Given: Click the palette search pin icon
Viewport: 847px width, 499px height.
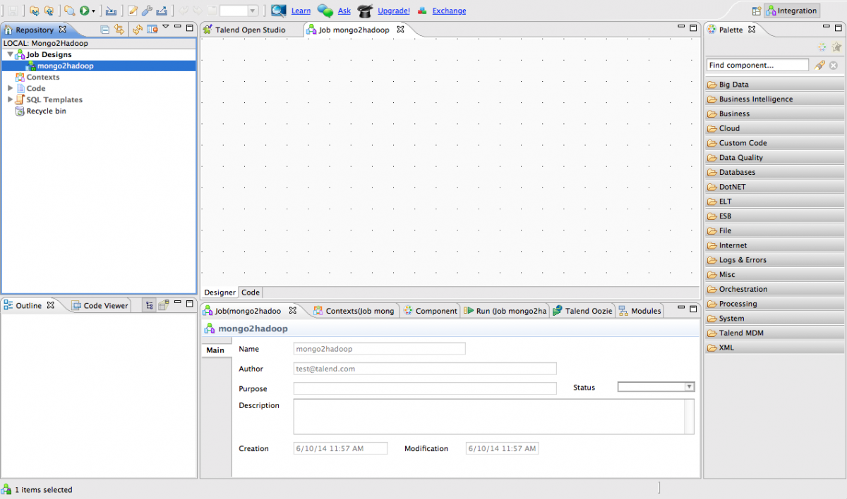Looking at the screenshot, I should tap(819, 65).
